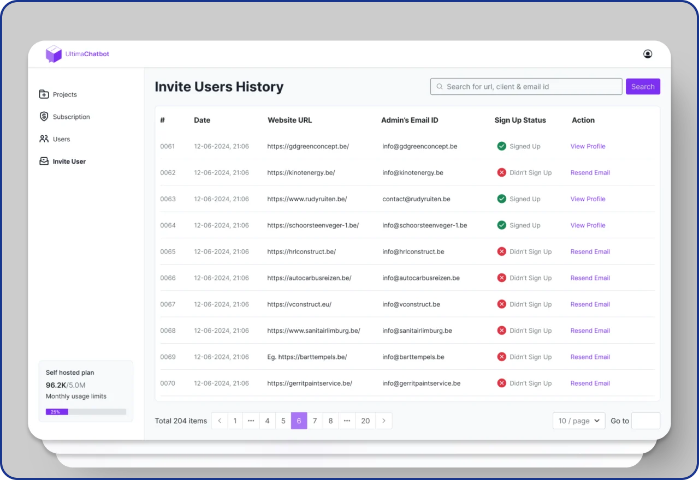Click the green check icon for row 0061
This screenshot has width=699, height=480.
pyautogui.click(x=501, y=146)
